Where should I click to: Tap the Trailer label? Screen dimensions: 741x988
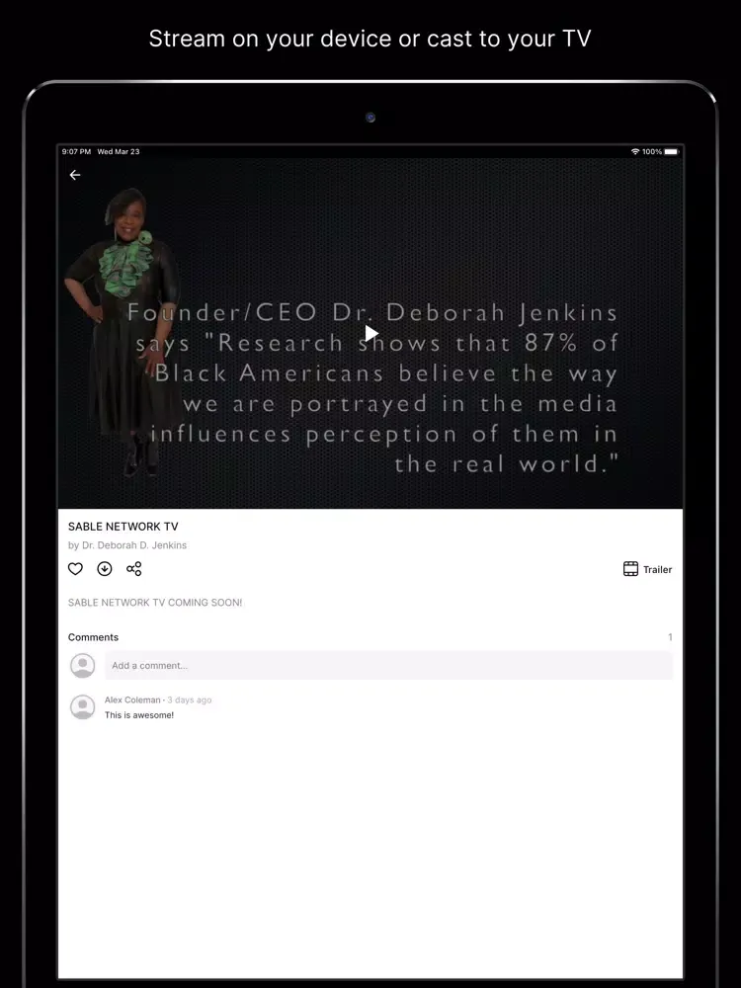(x=657, y=570)
